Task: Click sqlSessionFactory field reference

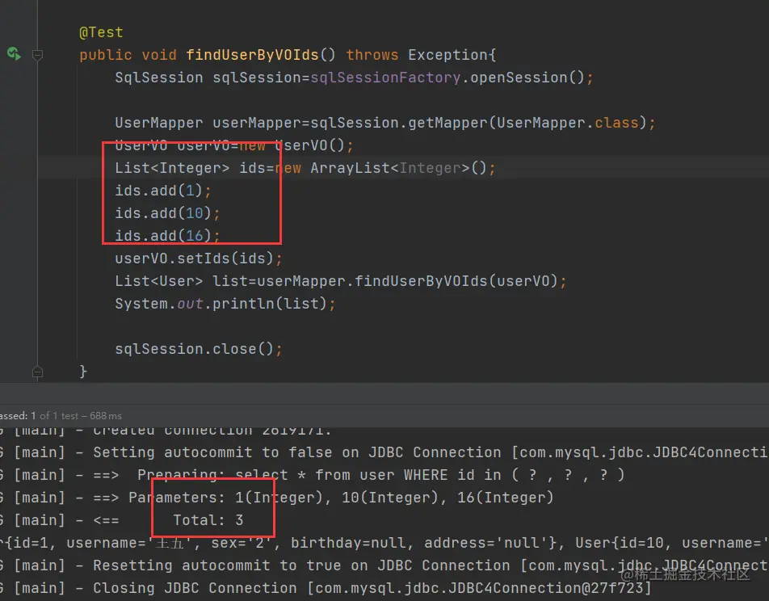Action: (385, 78)
